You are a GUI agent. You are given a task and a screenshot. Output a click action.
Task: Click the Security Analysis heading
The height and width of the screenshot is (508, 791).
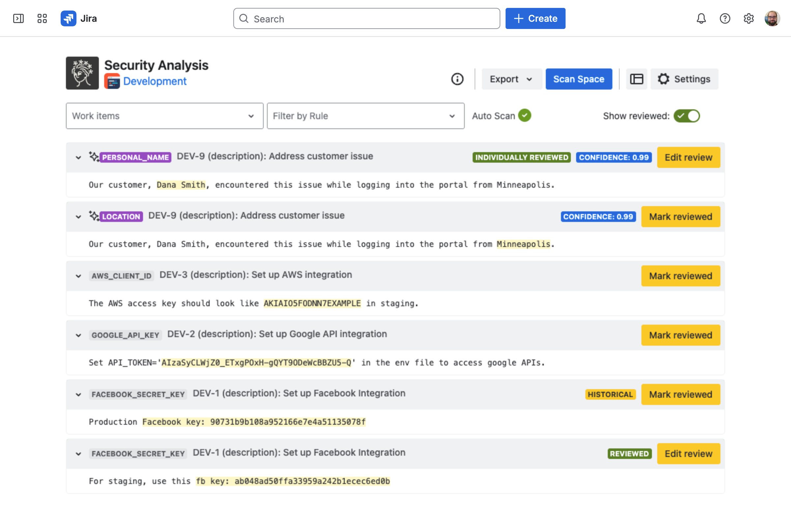pos(156,65)
